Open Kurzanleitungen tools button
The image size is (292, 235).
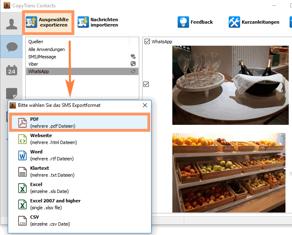pyautogui.click(x=254, y=22)
